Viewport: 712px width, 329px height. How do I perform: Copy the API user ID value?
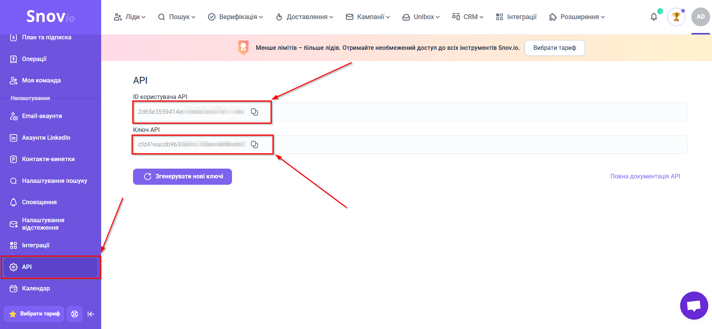pyautogui.click(x=254, y=112)
